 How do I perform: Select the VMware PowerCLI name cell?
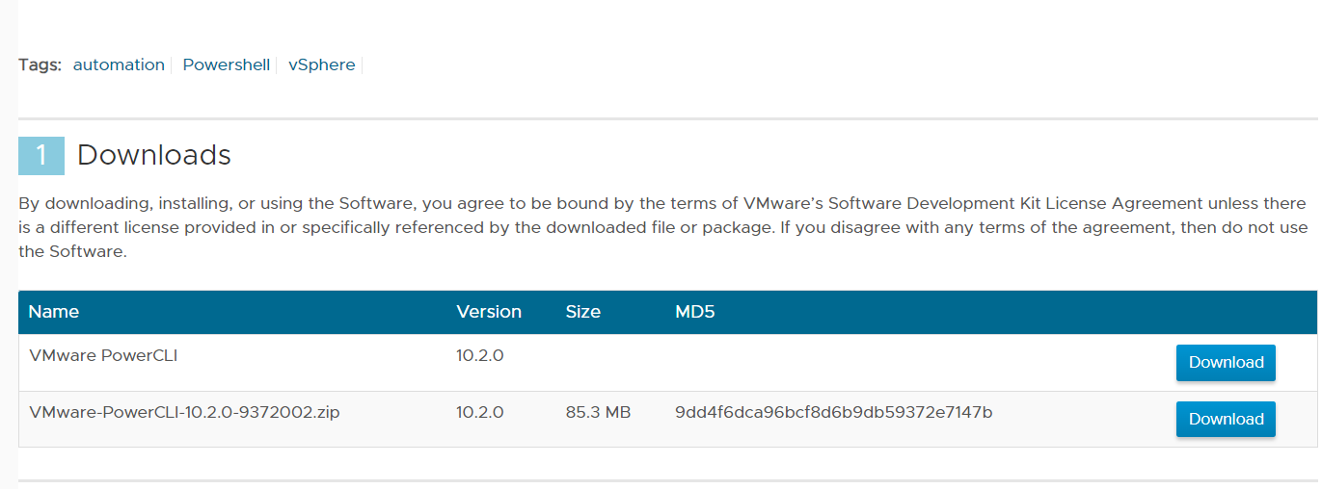[103, 356]
